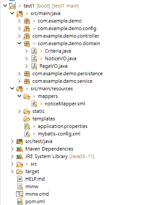Click the static folder icon
This screenshot has width=164, height=205.
point(27,112)
